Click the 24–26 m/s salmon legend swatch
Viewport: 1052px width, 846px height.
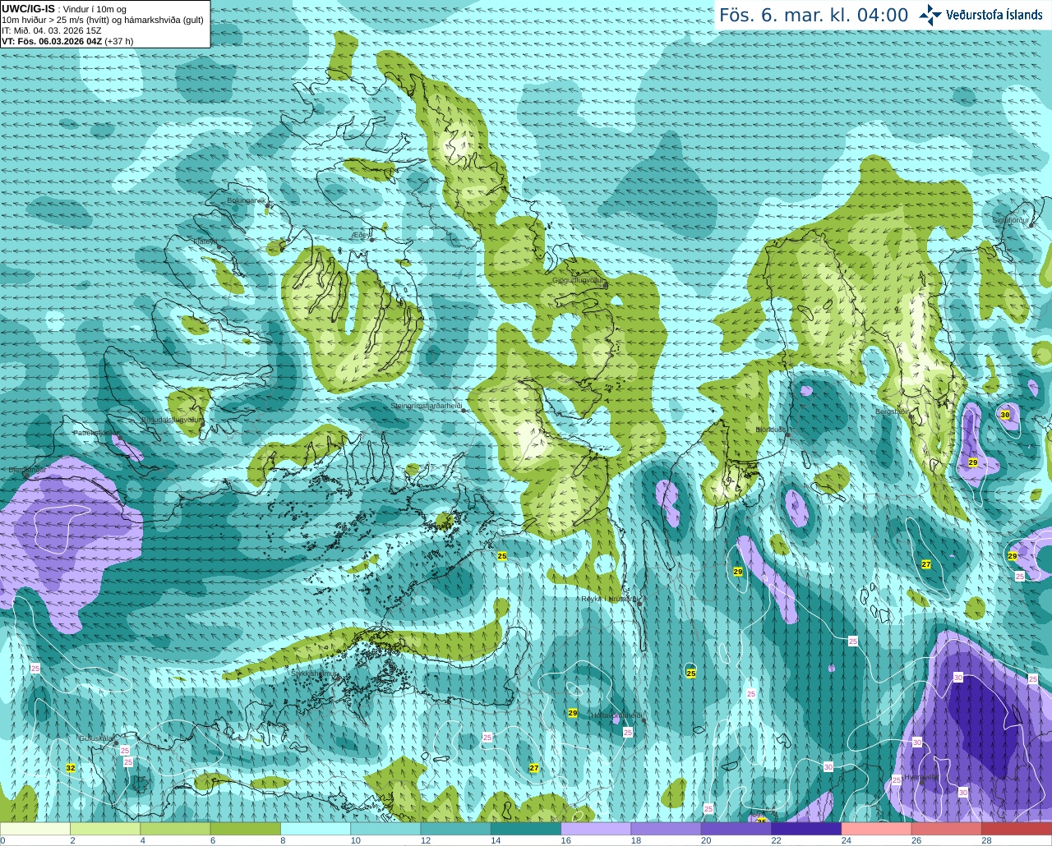pos(877,829)
